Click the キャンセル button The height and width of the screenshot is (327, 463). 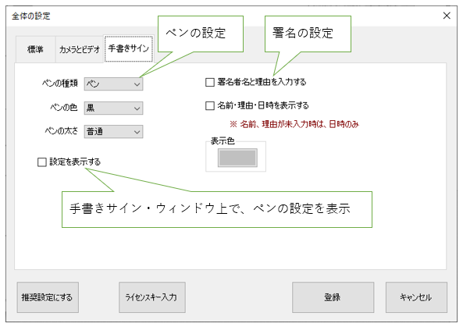tap(416, 297)
